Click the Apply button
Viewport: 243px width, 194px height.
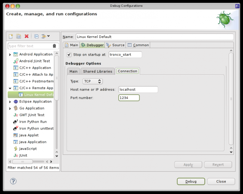pos(188,165)
